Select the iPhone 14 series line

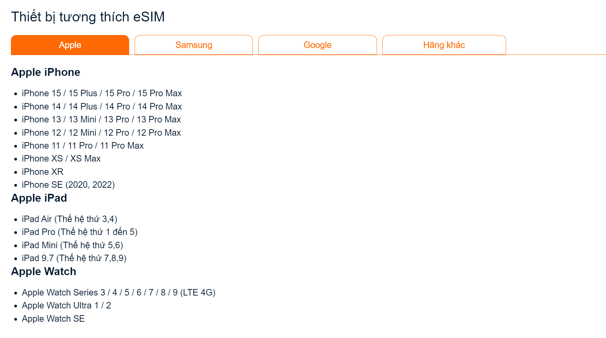point(102,106)
